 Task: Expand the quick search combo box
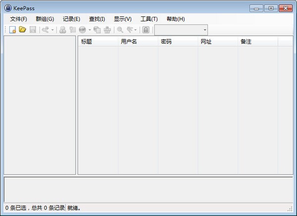(205, 30)
